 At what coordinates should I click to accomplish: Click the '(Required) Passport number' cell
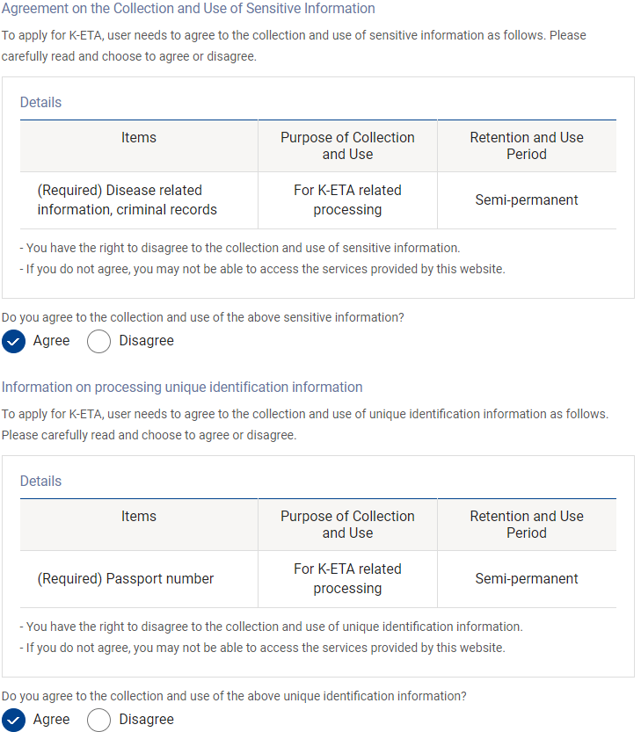click(x=126, y=579)
